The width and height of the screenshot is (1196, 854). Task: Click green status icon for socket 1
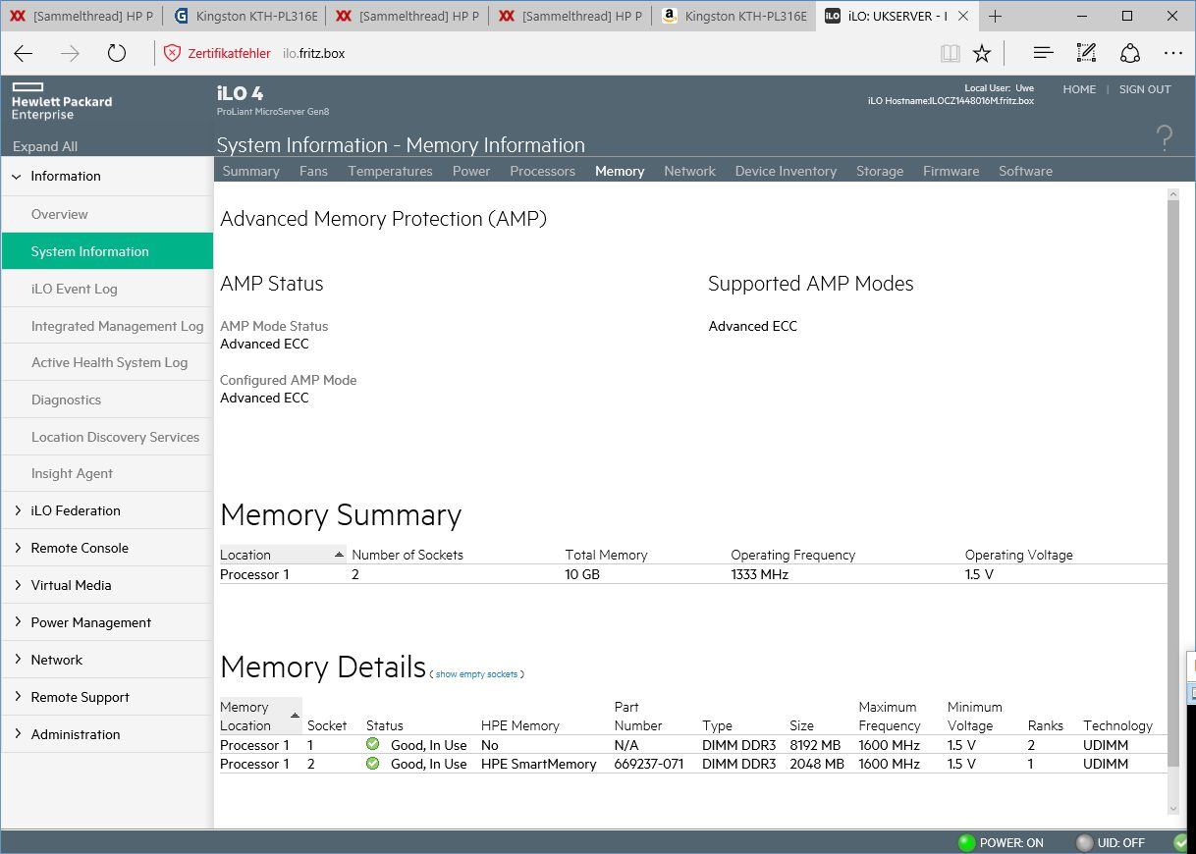(372, 744)
